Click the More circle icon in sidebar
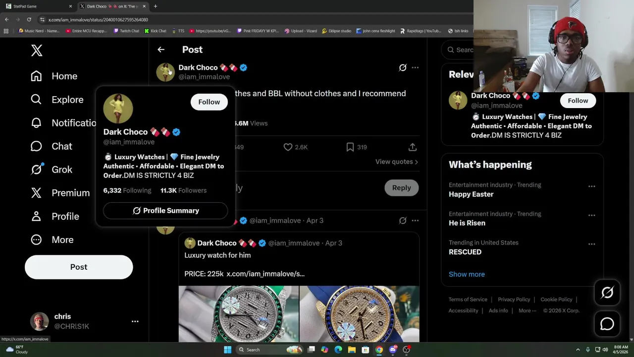Screen dimensions: 634x357 (36, 239)
